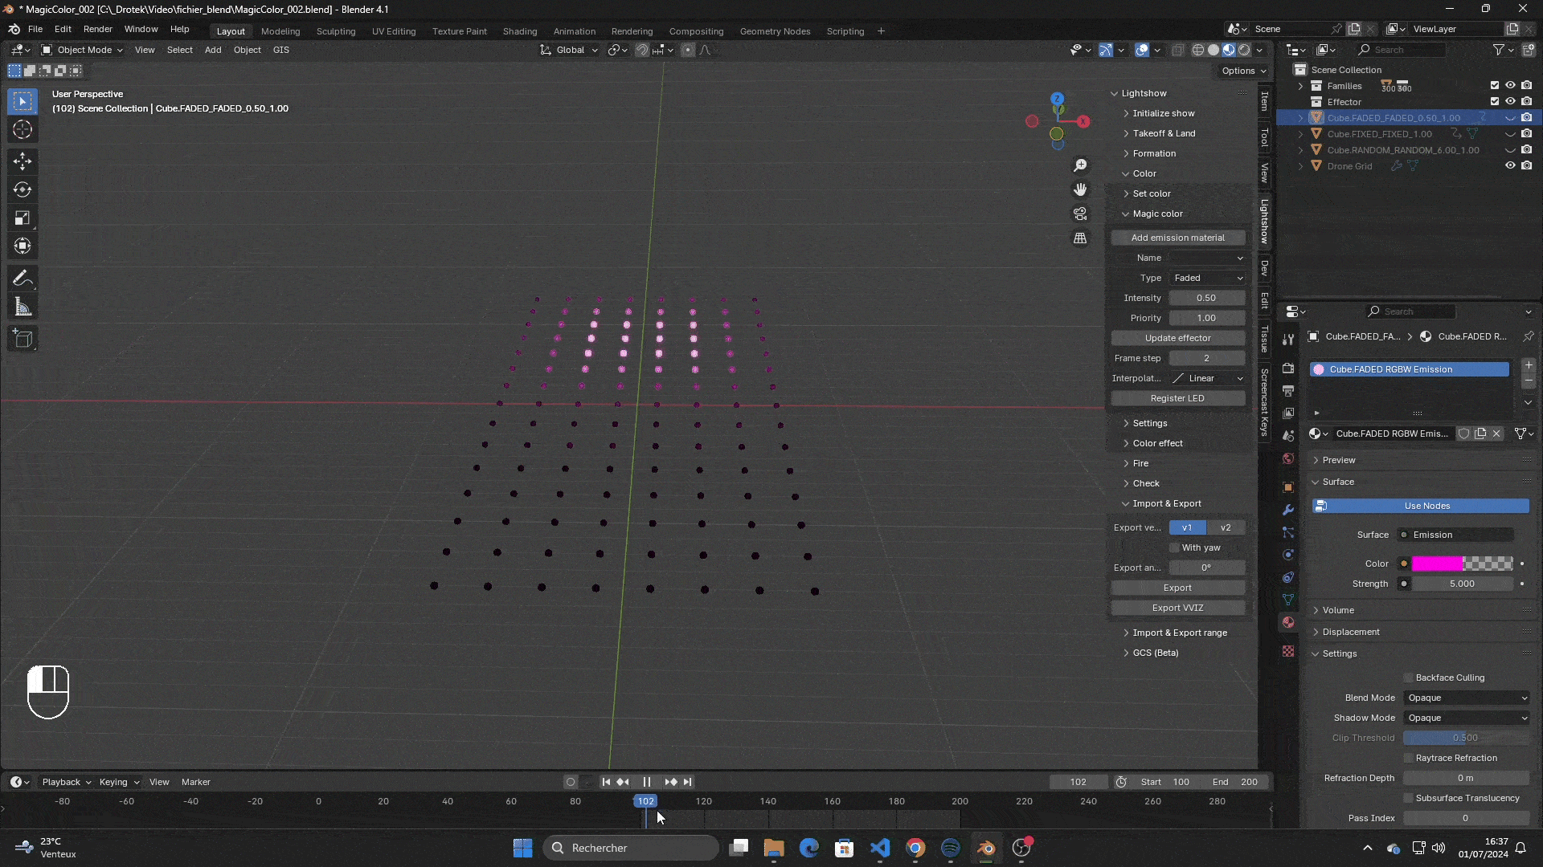Open the Type Faded dropdown
This screenshot has height=867, width=1543.
1207,278
